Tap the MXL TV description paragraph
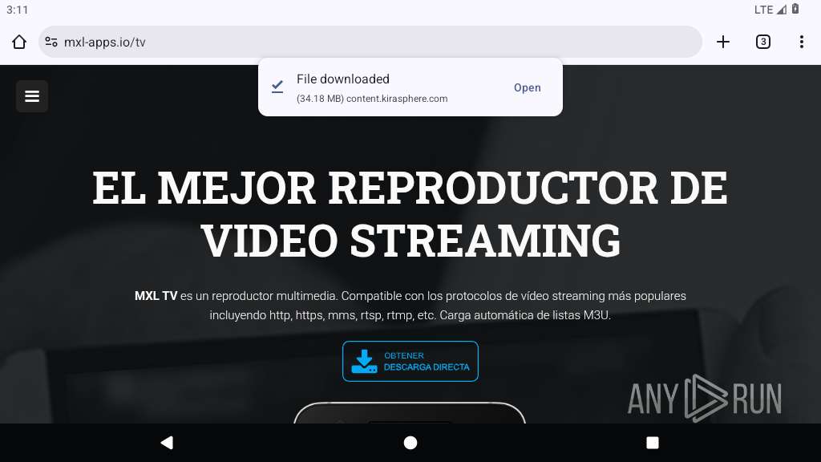Screen dimensions: 821x462 pos(410,306)
